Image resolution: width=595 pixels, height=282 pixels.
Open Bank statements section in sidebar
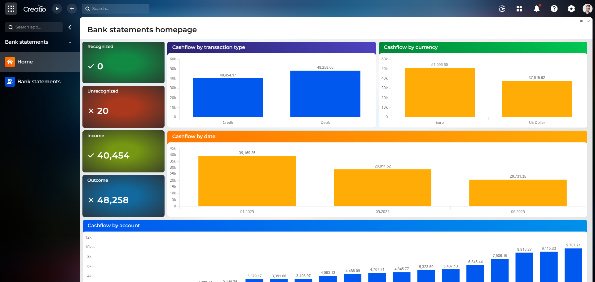point(40,82)
